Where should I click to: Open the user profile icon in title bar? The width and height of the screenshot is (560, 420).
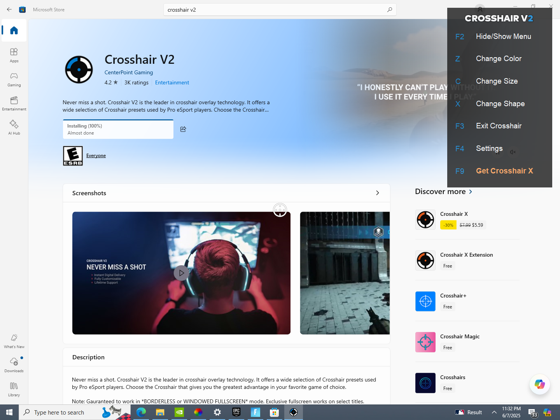(480, 9)
